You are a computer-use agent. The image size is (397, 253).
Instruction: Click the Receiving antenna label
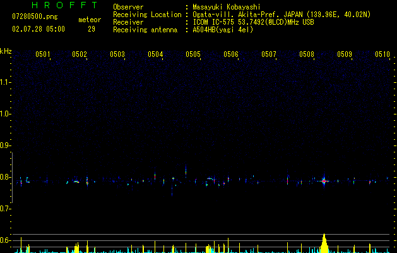click(x=145, y=30)
